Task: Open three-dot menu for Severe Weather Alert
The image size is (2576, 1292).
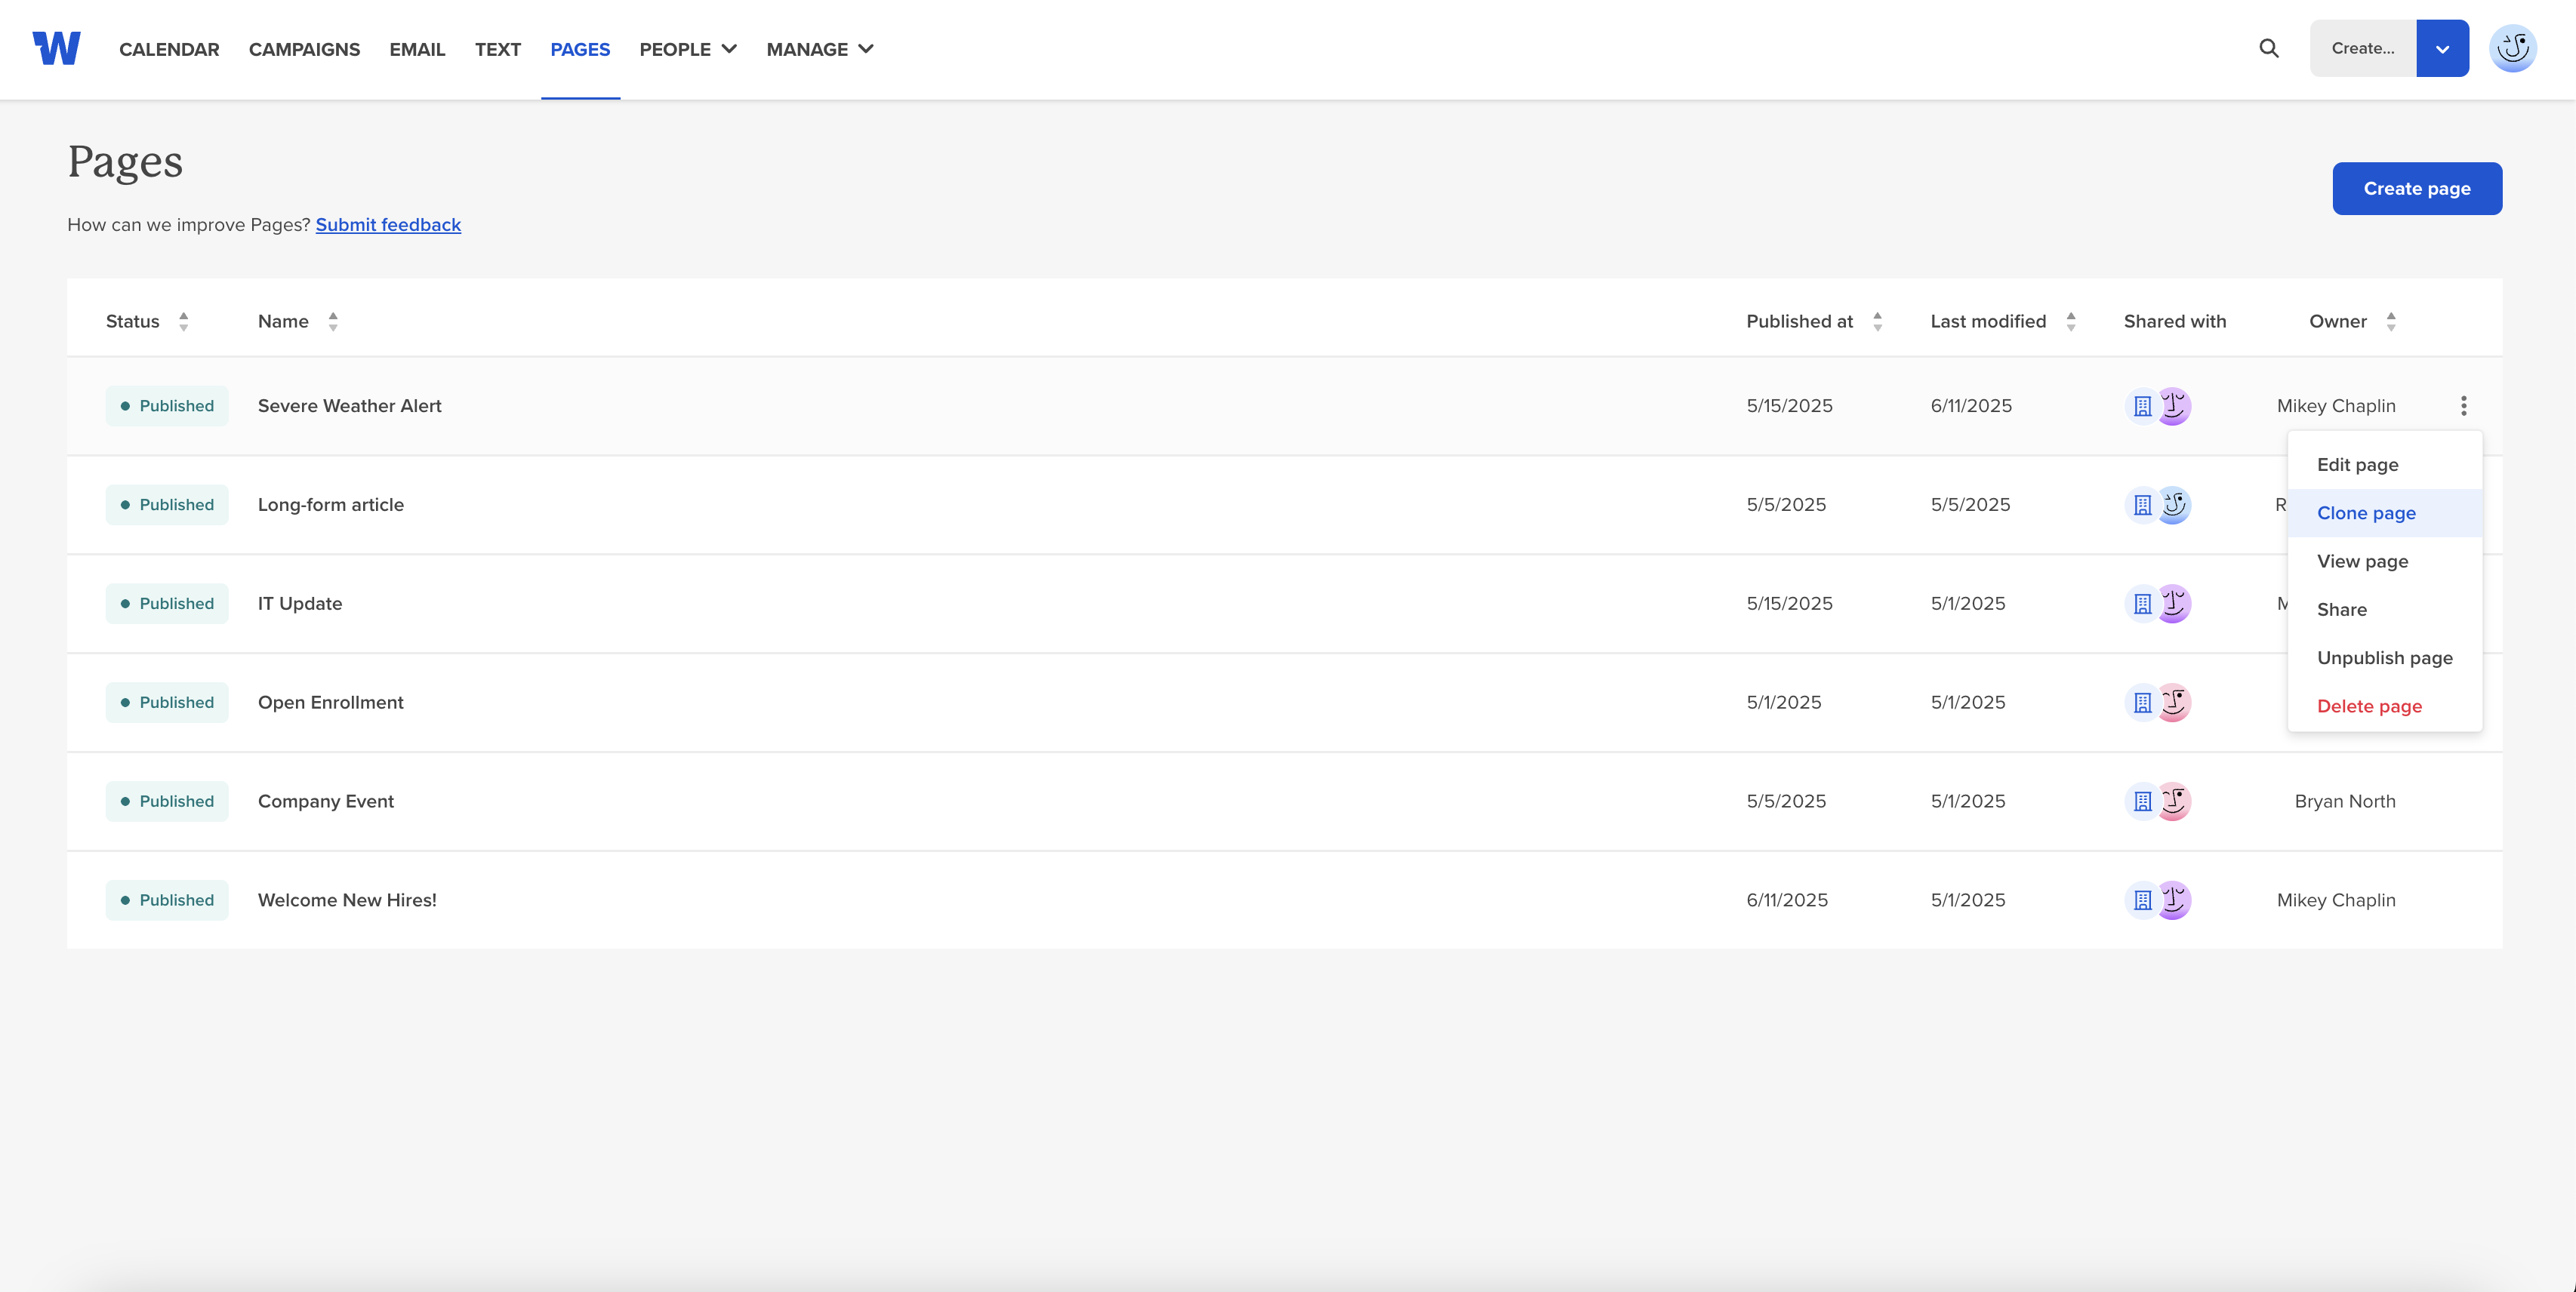Action: [2463, 406]
